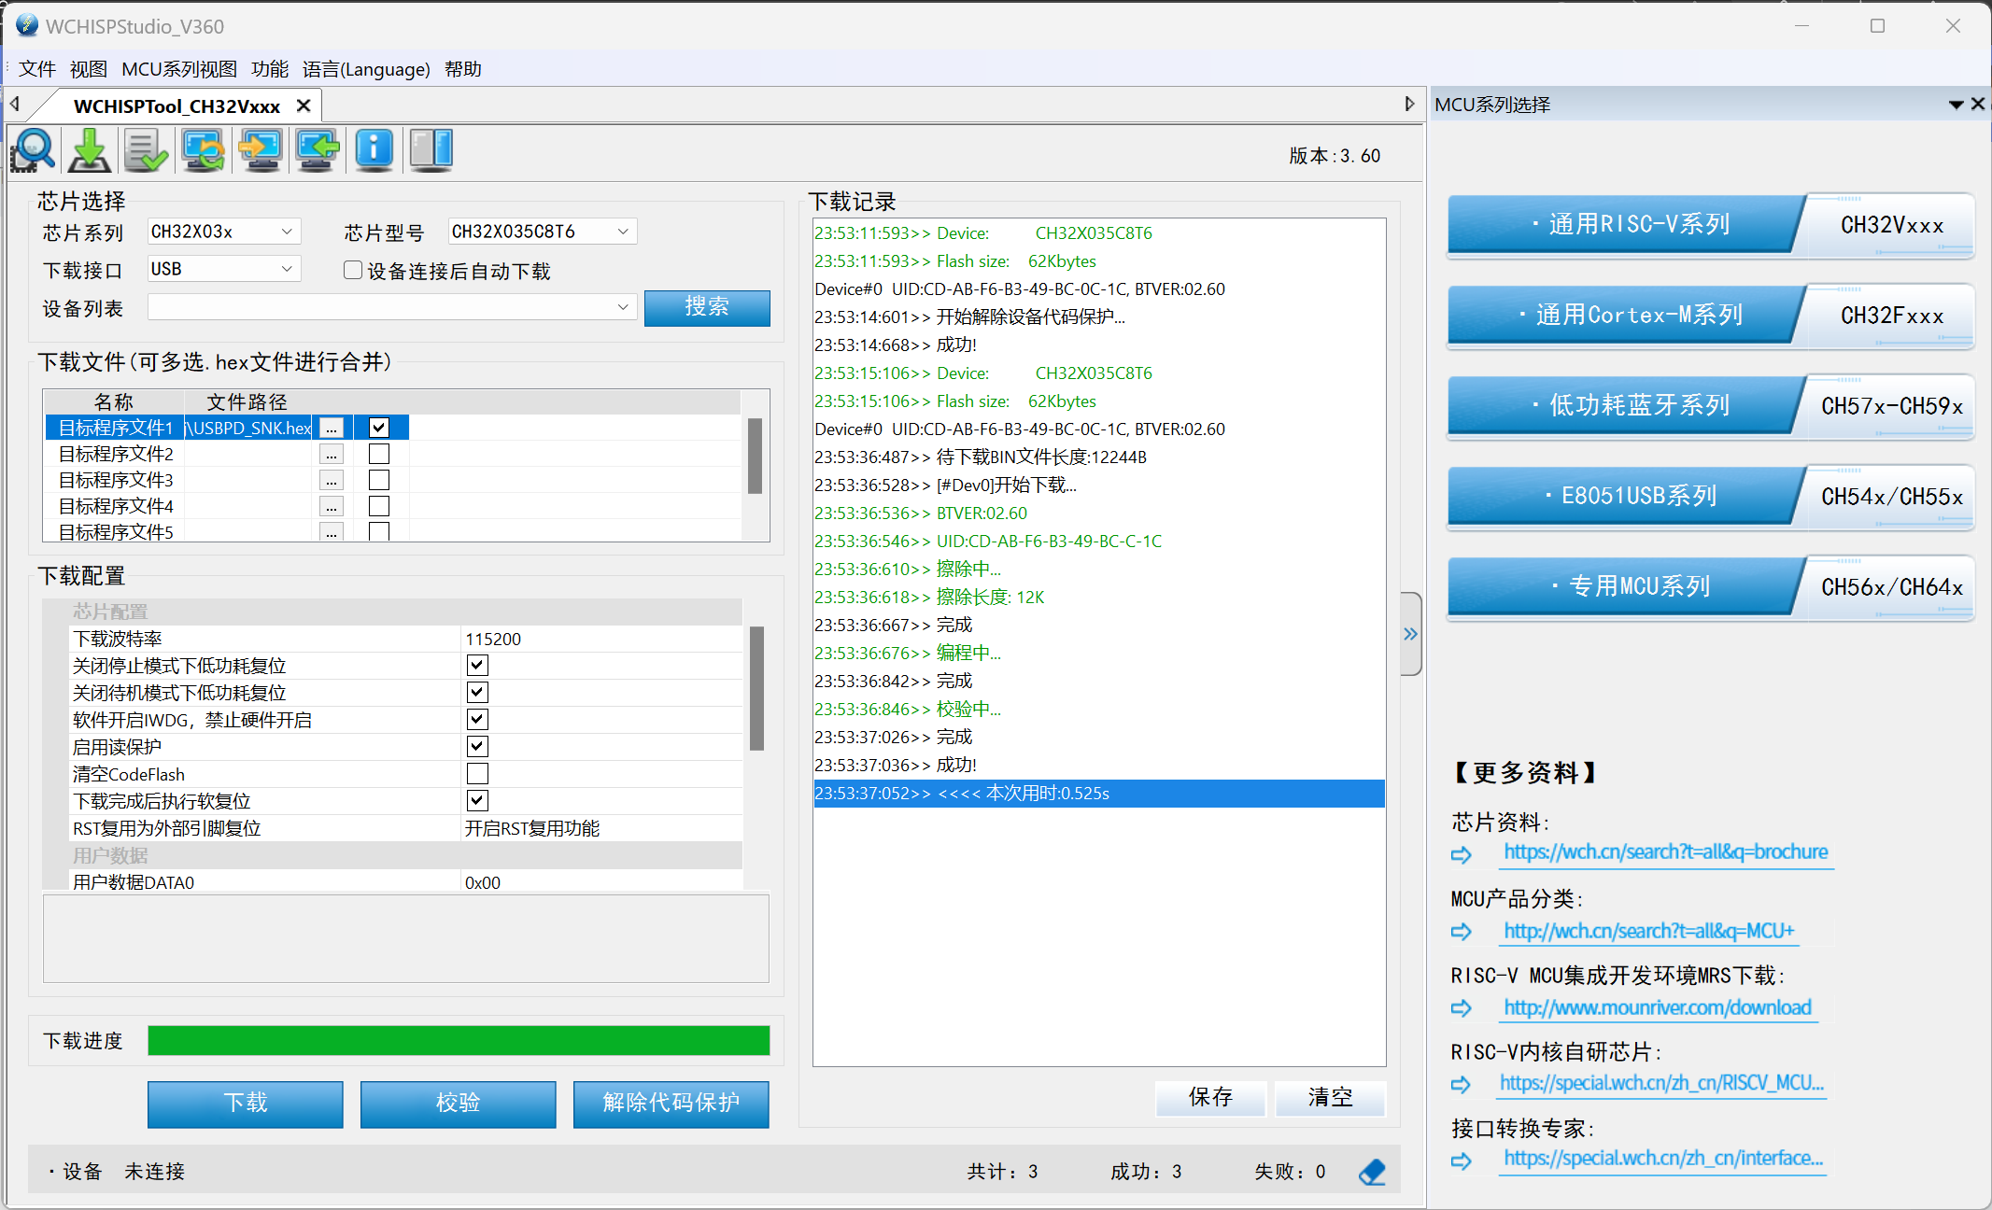Click the 下载 button
The height and width of the screenshot is (1210, 1992).
[246, 1104]
